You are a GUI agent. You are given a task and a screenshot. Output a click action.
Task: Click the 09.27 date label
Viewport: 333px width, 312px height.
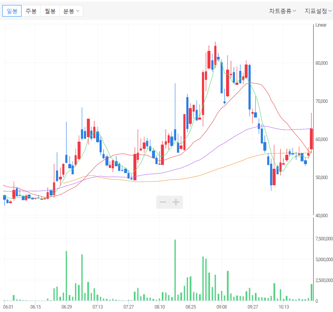(x=253, y=307)
